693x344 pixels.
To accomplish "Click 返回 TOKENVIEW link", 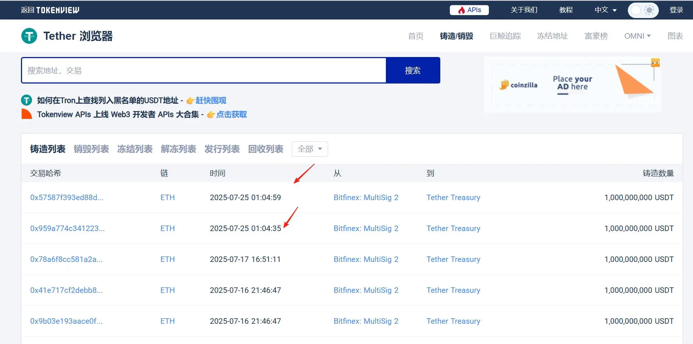I will coord(50,10).
